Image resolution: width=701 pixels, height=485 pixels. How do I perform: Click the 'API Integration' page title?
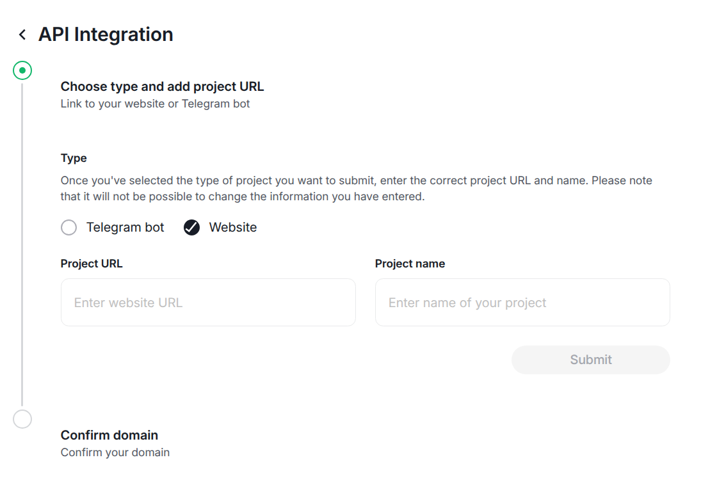106,35
